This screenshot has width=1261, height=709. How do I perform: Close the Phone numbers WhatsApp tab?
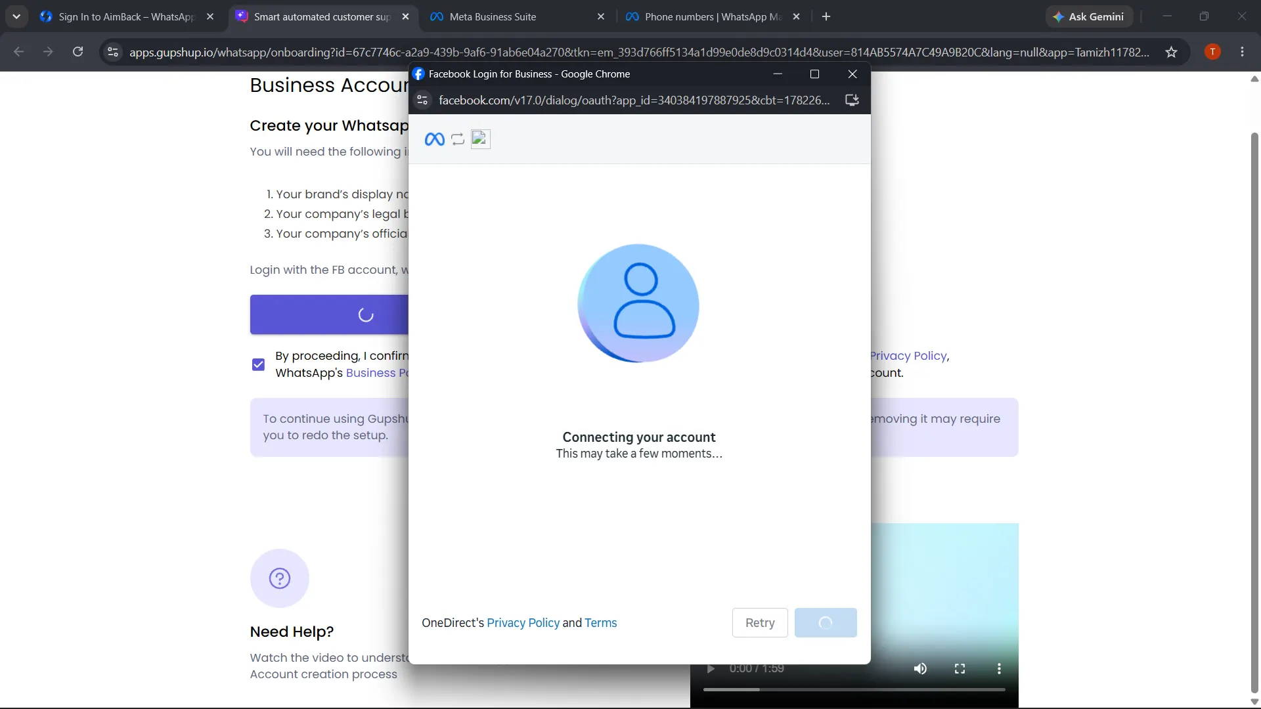pos(797,16)
